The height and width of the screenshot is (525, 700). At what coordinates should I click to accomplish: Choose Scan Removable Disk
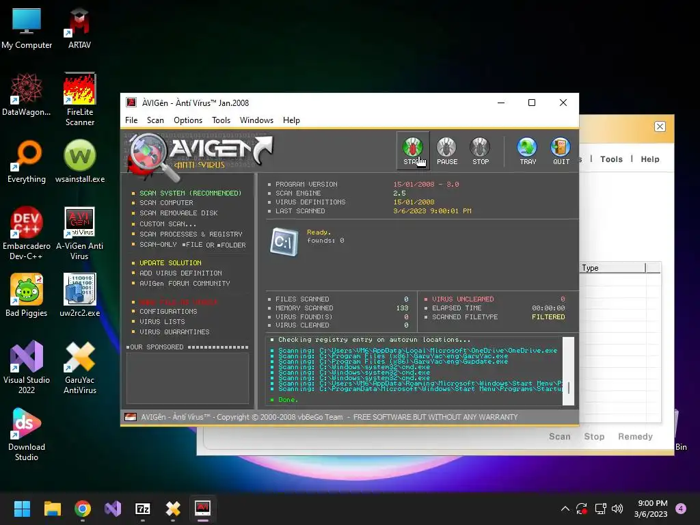178,213
